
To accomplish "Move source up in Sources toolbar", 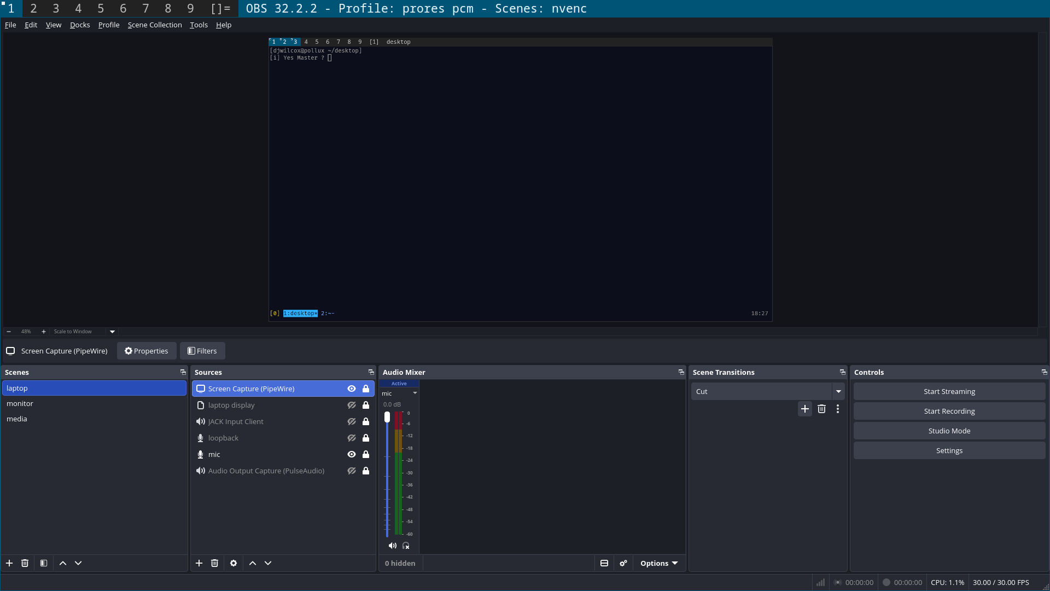I will click(253, 563).
